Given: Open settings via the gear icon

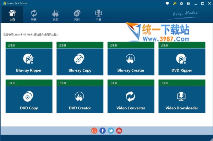Looking at the screenshot, I should [181, 4].
